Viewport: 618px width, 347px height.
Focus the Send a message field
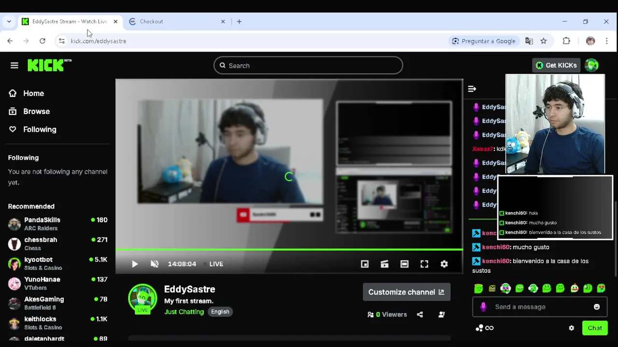click(540, 307)
